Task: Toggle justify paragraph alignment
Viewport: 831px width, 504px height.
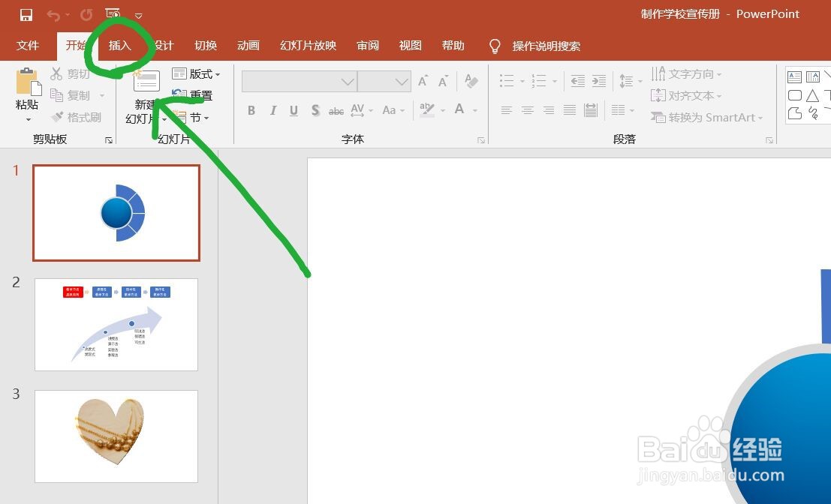Action: (x=570, y=110)
